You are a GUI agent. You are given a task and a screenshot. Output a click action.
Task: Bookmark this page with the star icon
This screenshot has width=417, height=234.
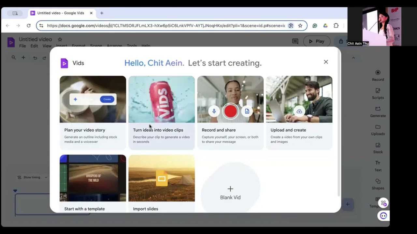(x=300, y=26)
